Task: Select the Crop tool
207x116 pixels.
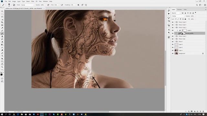Action: click(x=2, y=22)
